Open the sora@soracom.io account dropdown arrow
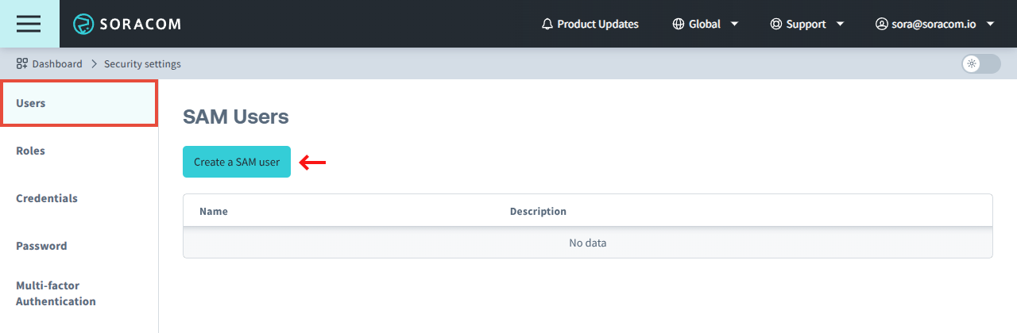Screen dimensions: 1017x333 990,25
